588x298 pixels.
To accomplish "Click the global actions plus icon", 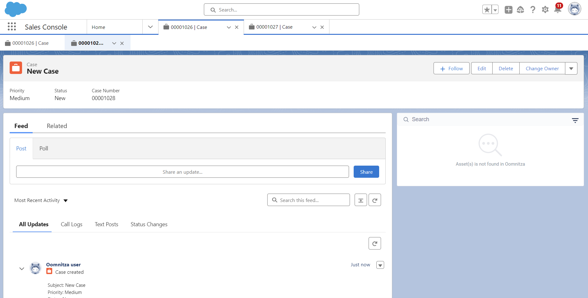I will [x=508, y=10].
